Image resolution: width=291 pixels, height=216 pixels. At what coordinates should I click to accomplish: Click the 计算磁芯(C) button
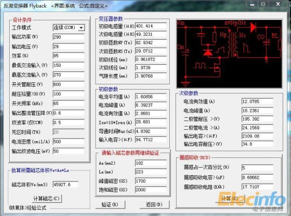pos(47,199)
